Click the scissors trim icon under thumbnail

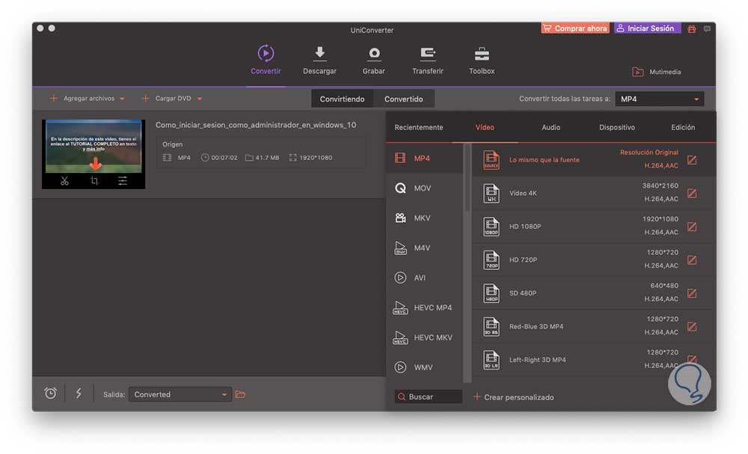point(64,181)
